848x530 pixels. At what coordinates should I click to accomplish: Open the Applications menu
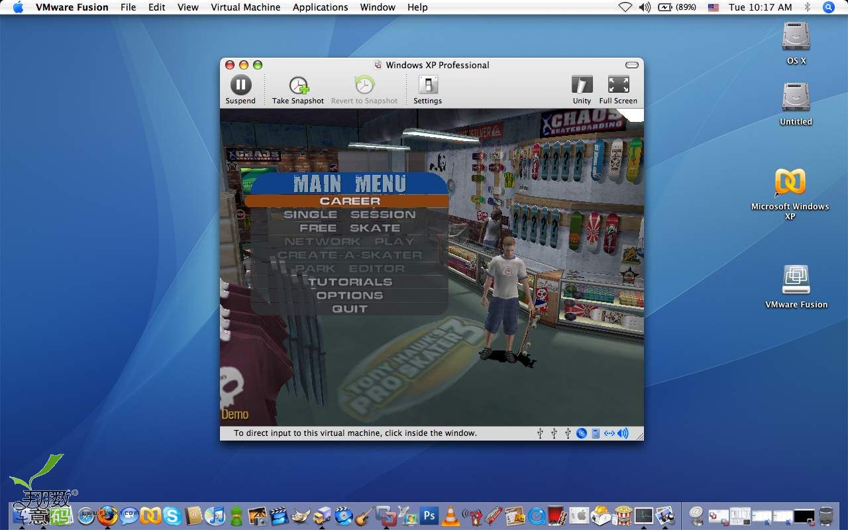tap(320, 7)
